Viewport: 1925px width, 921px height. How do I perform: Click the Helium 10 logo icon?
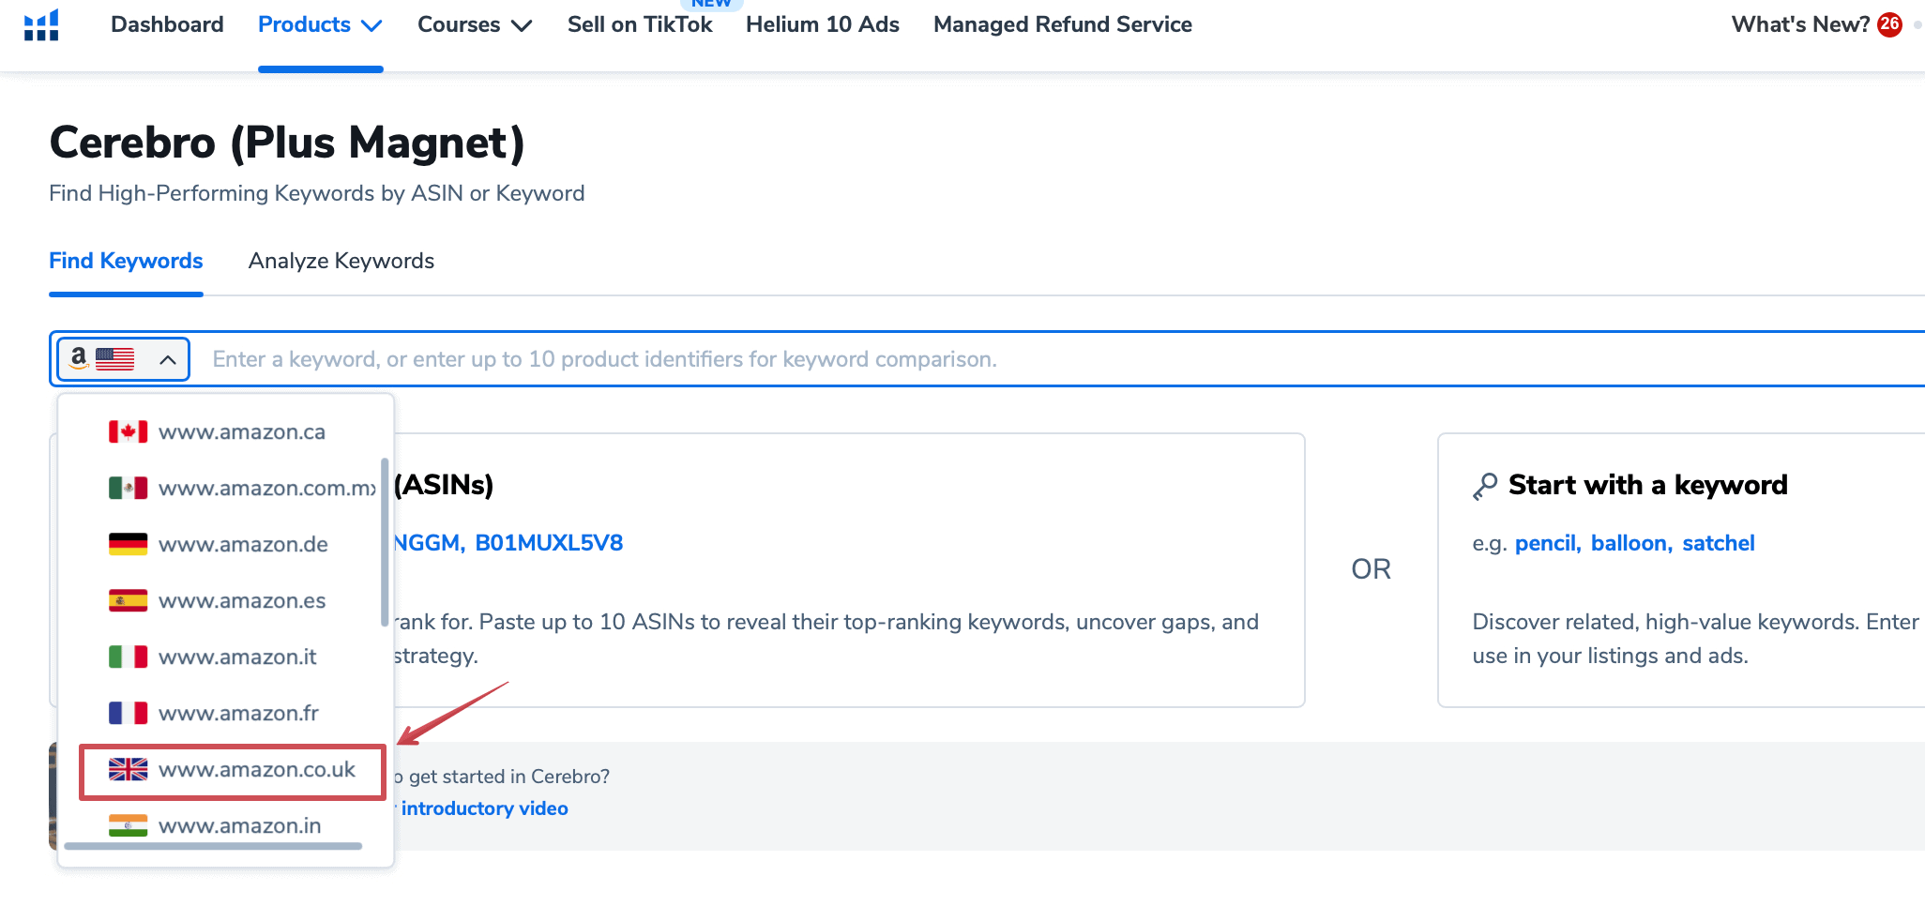(41, 25)
